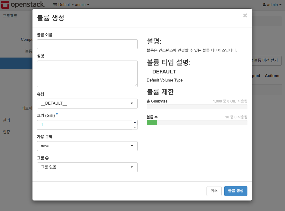The image size is (285, 211).
Task: Focus the 볼륨 이름 input field
Action: (87, 44)
